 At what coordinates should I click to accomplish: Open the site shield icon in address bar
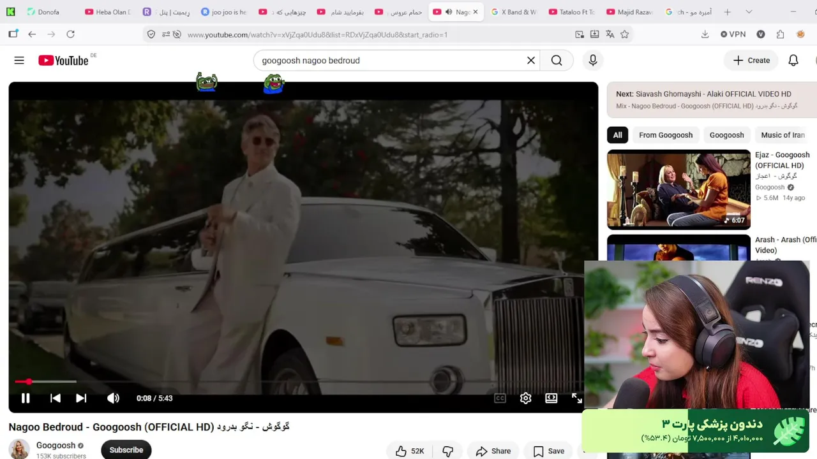[151, 34]
